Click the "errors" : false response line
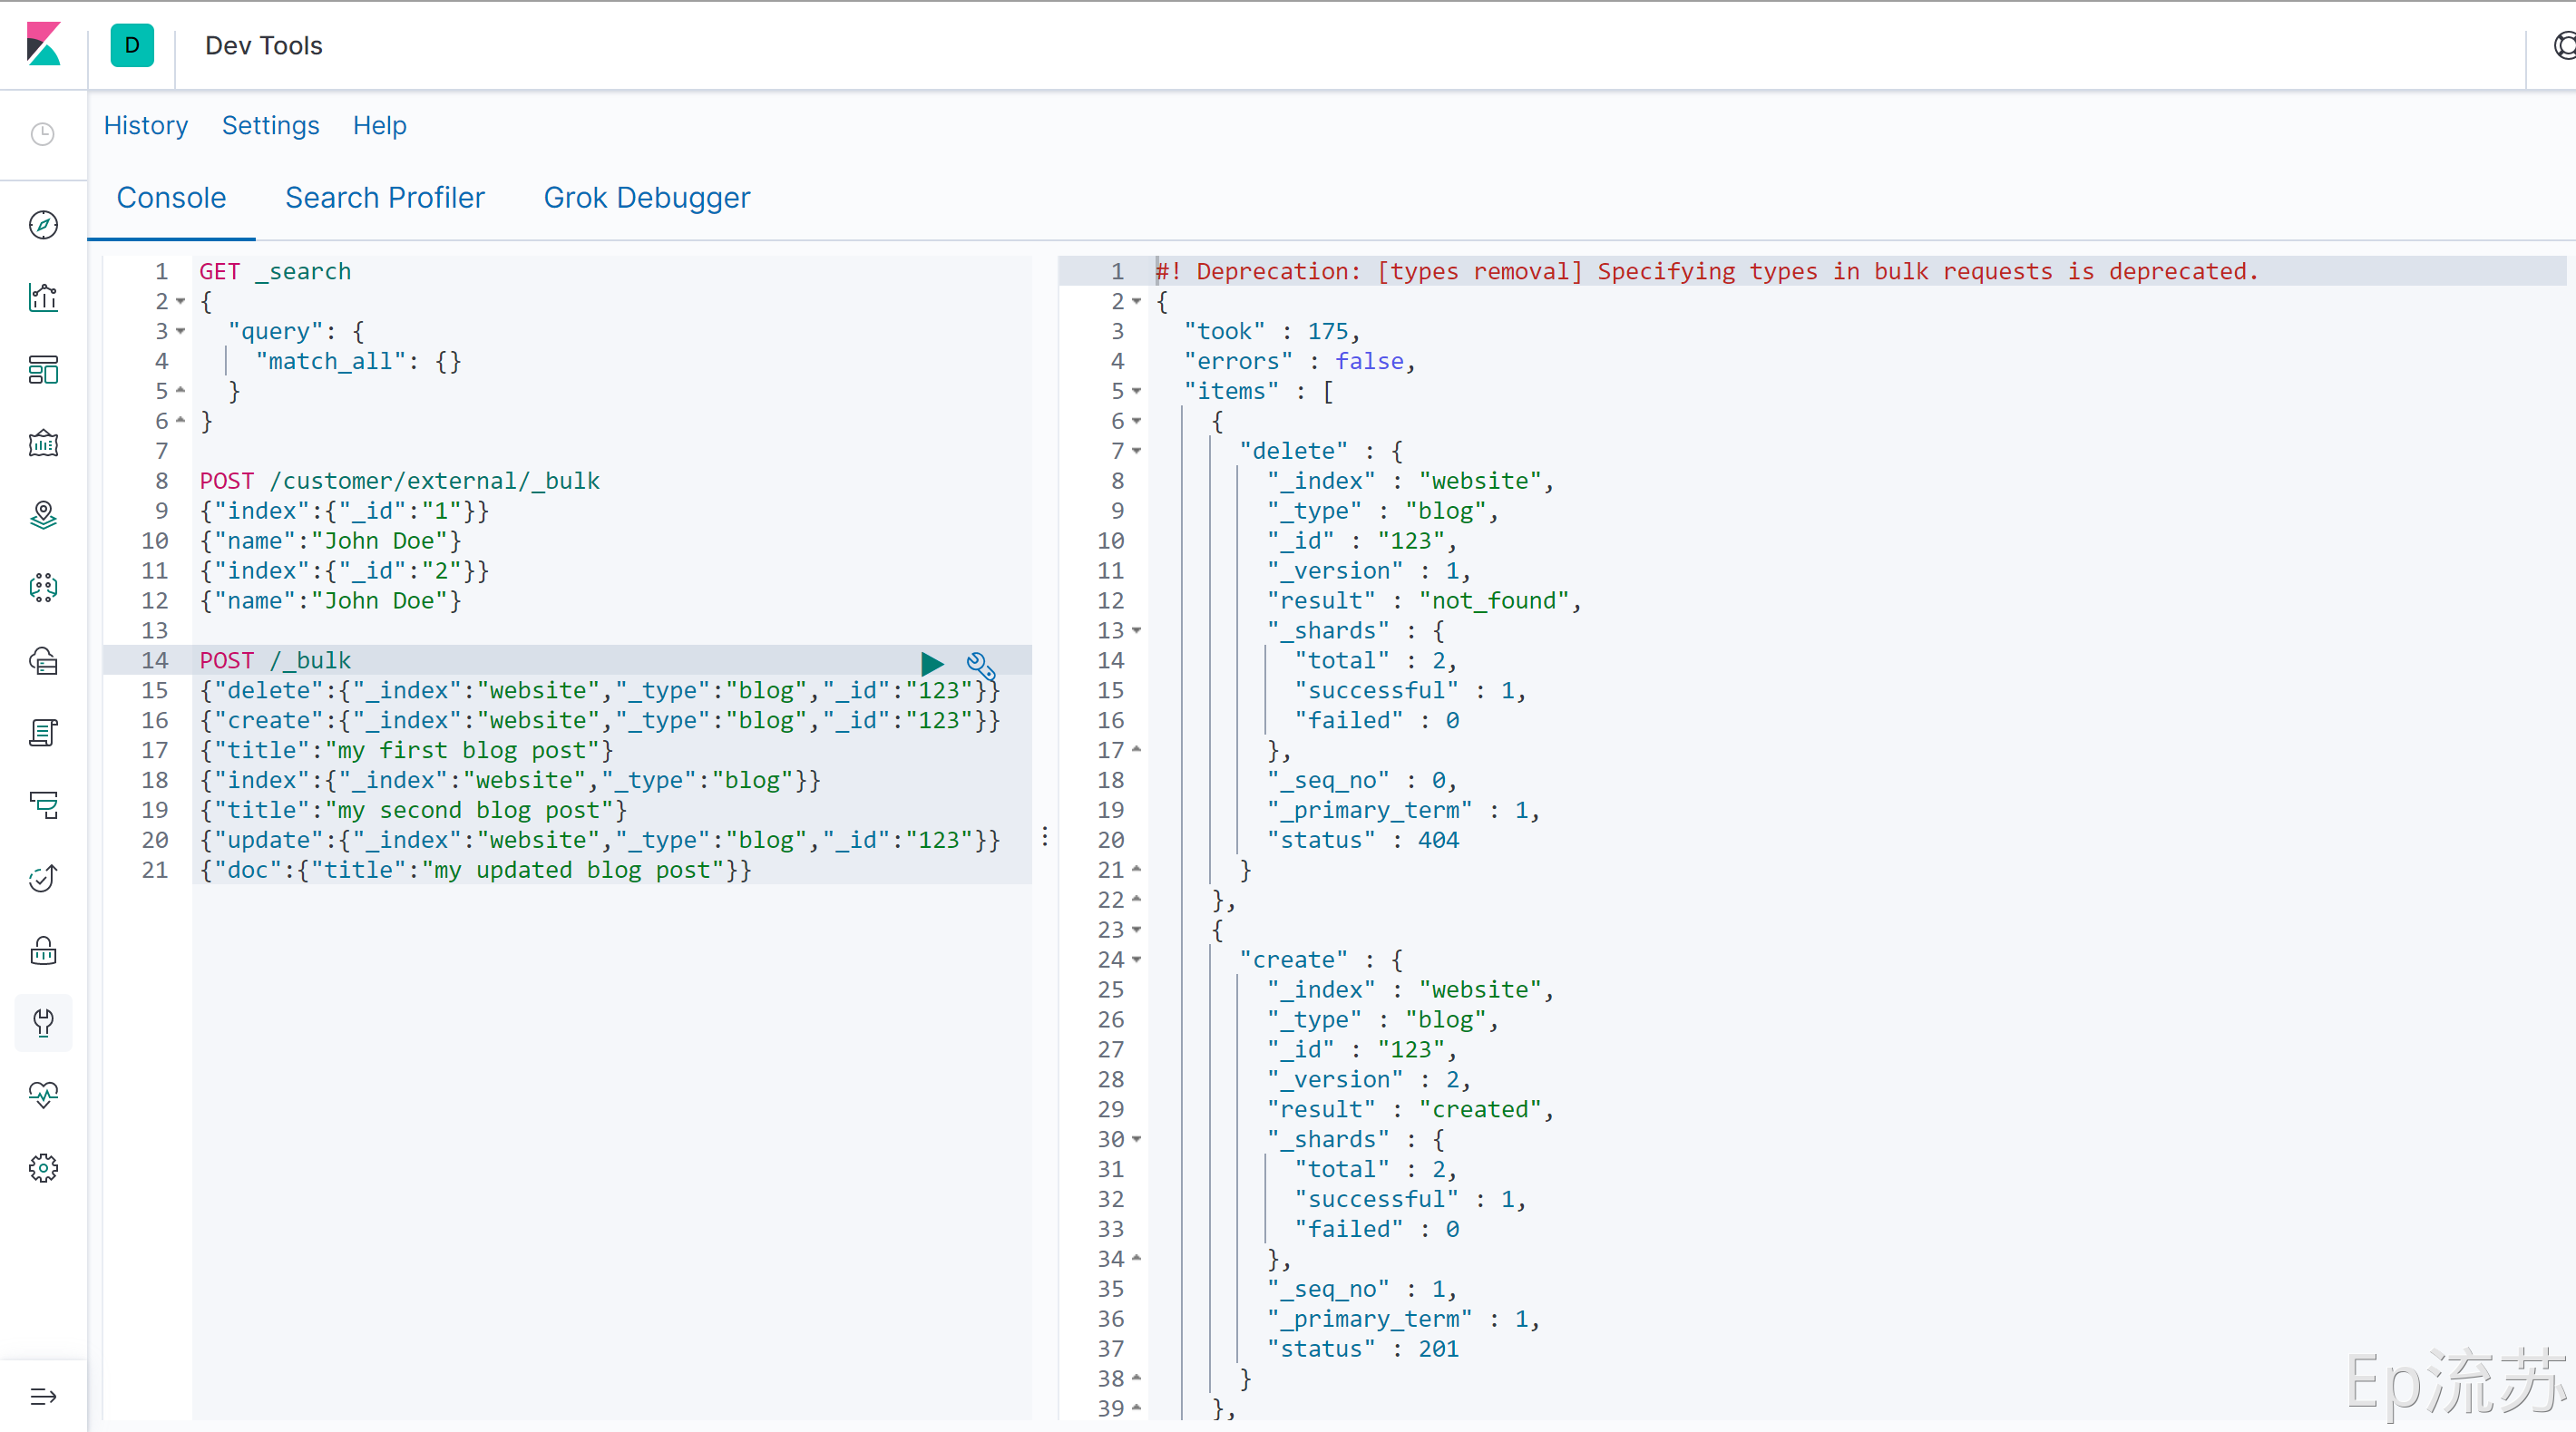Viewport: 2576px width, 1432px height. [x=1299, y=361]
